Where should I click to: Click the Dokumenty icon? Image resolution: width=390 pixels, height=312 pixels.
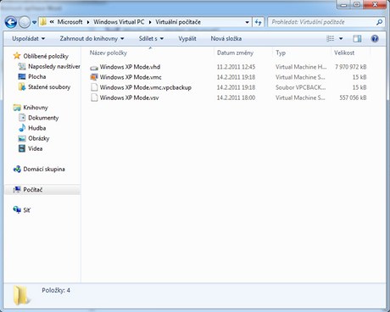22,117
